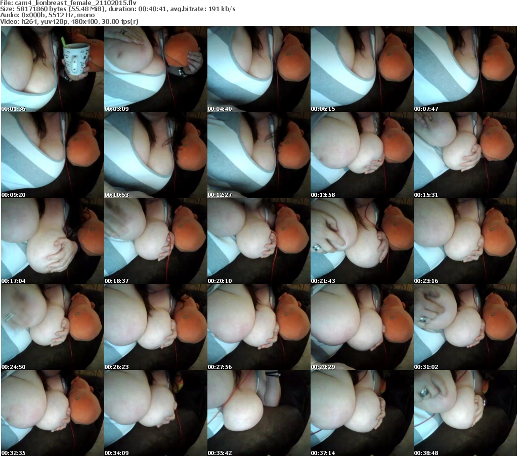Select the thumbnail stamped 00:03:09
This screenshot has height=456, width=518.
[156, 69]
